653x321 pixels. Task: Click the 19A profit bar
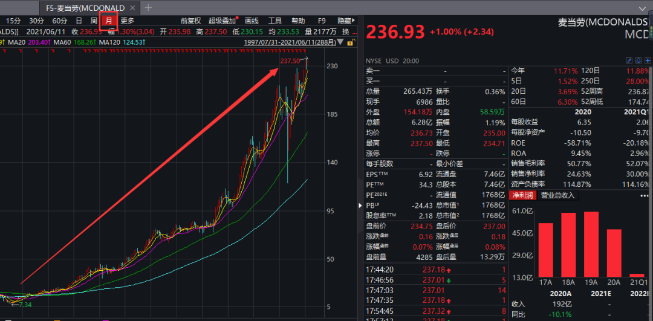[x=591, y=245]
